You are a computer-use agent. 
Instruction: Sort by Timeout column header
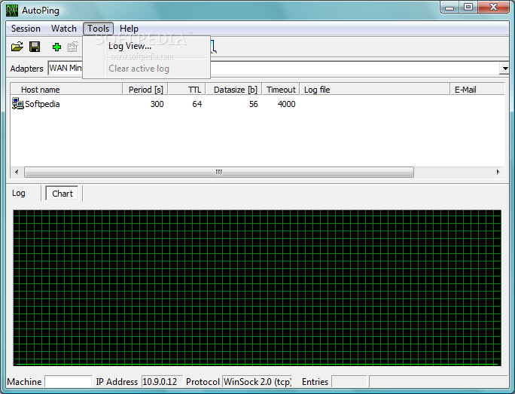[281, 90]
